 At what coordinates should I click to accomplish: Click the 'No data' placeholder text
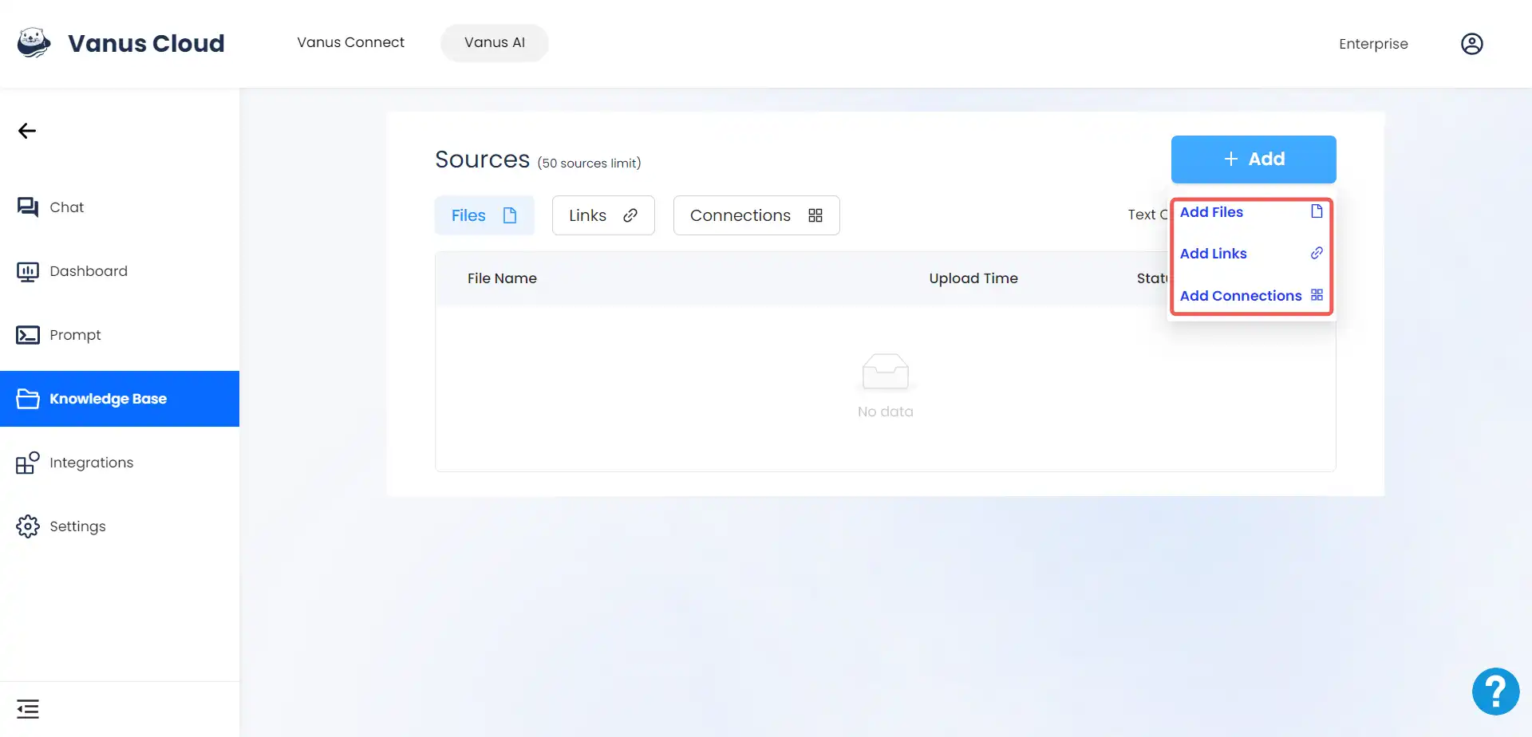[x=886, y=412]
